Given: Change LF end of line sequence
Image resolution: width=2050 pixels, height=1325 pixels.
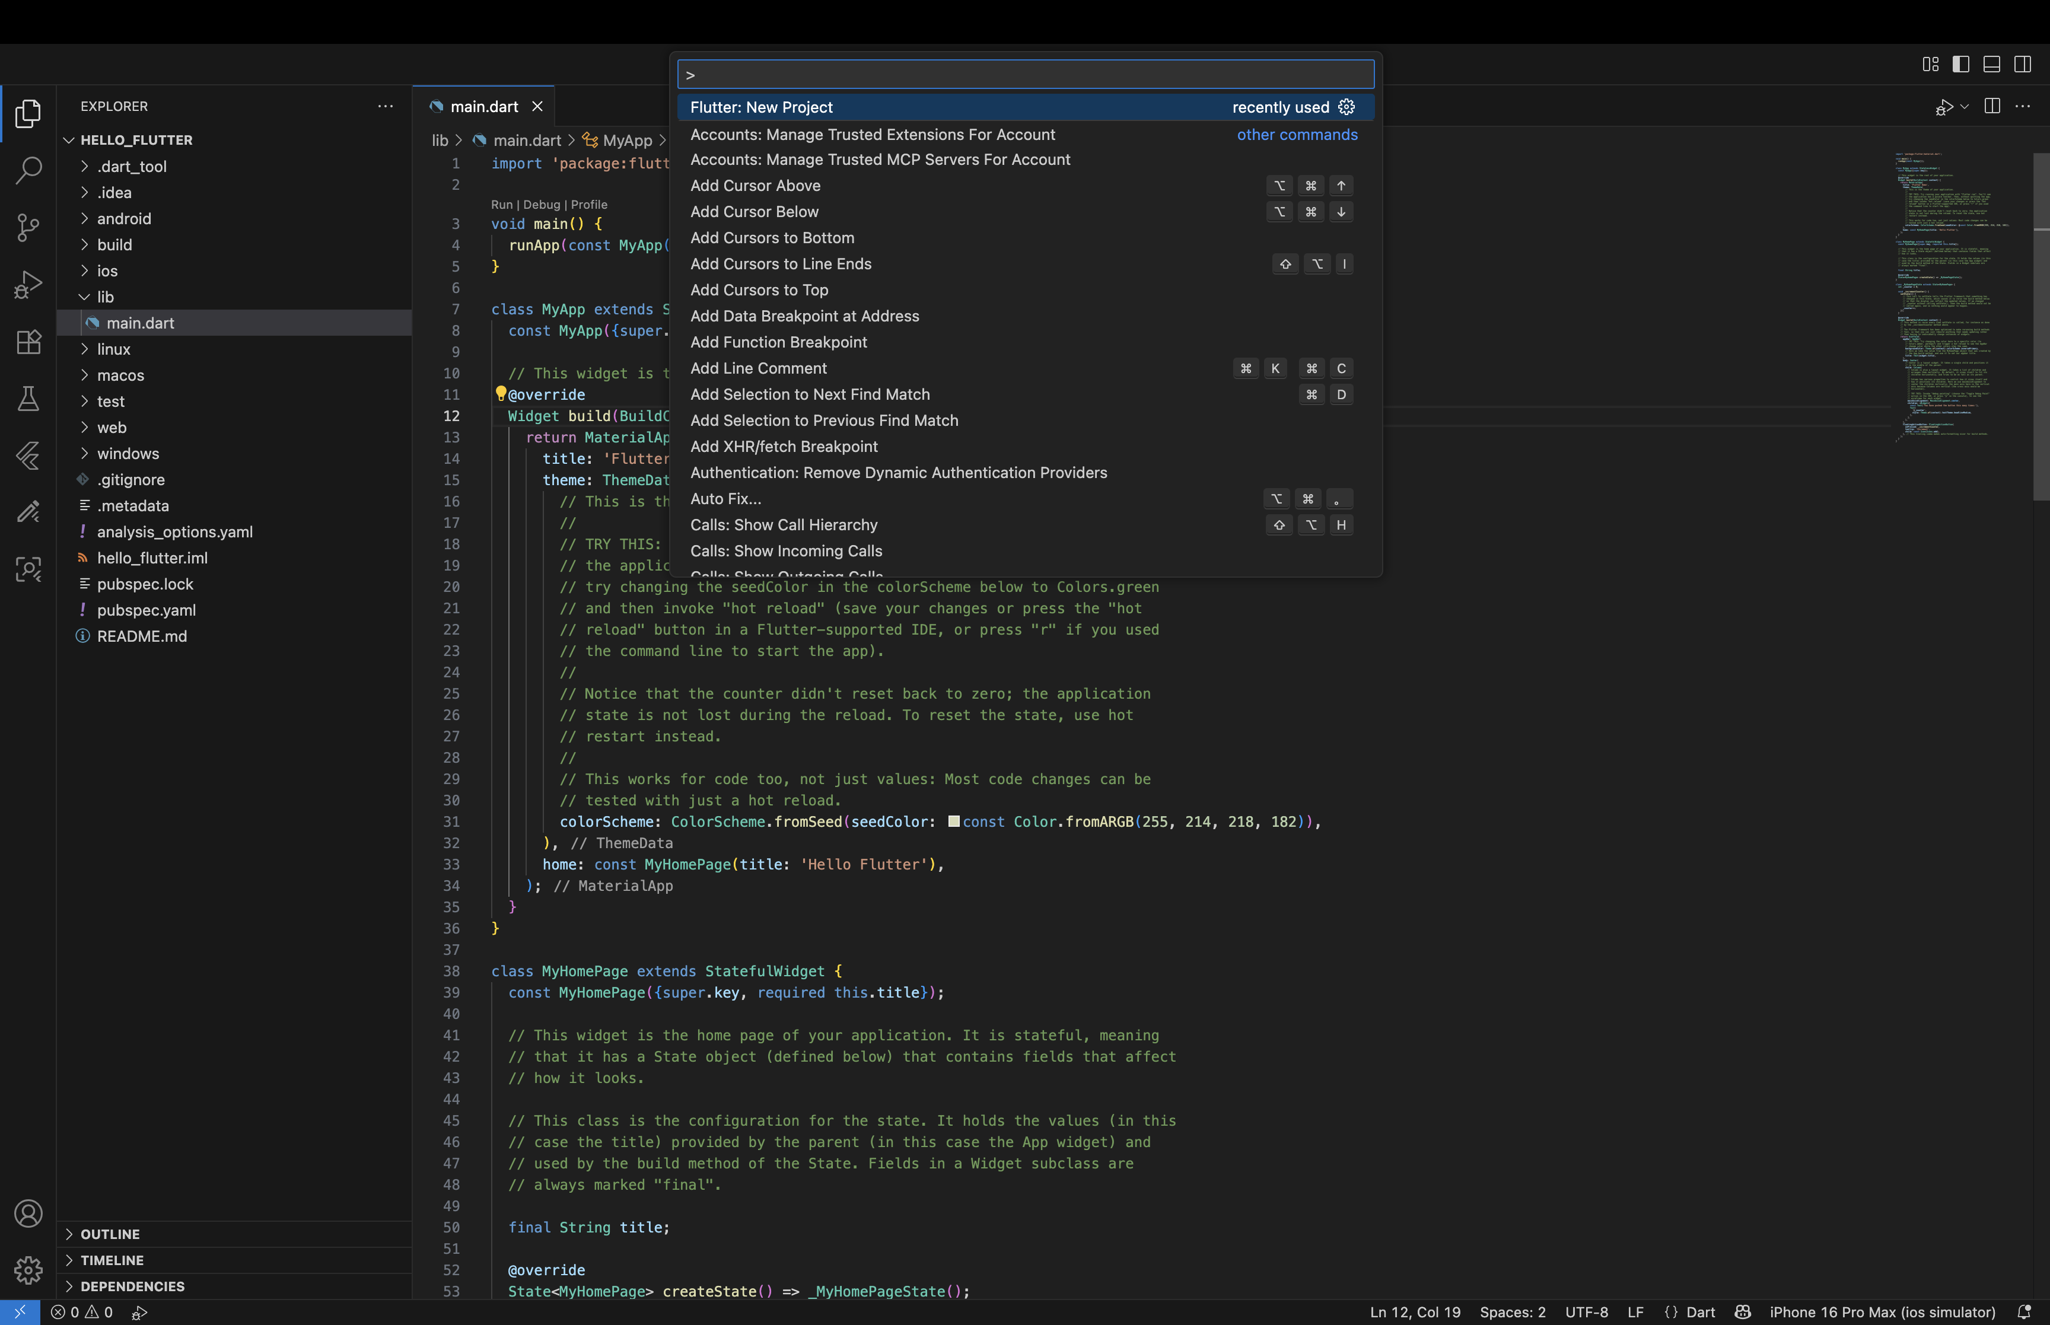Looking at the screenshot, I should [1635, 1312].
